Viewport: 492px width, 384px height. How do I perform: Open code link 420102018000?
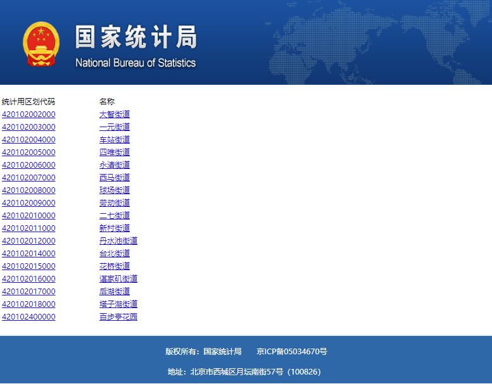click(x=28, y=304)
